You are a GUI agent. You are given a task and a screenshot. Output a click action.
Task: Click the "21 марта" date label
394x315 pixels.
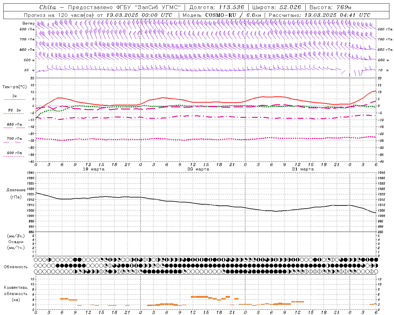pos(303,169)
